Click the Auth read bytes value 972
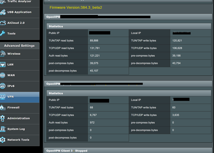This screenshot has width=214, height=153. (x=92, y=123)
